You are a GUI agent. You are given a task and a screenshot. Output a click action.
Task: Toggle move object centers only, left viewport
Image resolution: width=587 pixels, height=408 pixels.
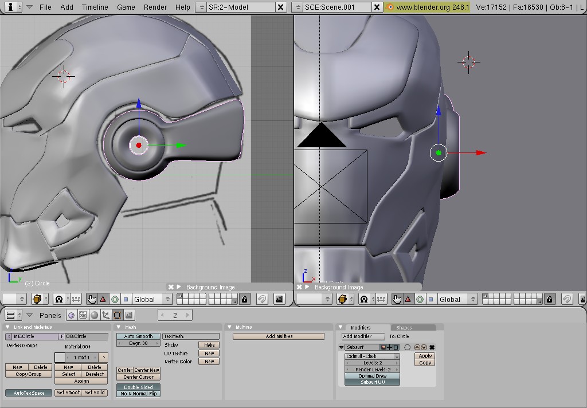tap(76, 299)
